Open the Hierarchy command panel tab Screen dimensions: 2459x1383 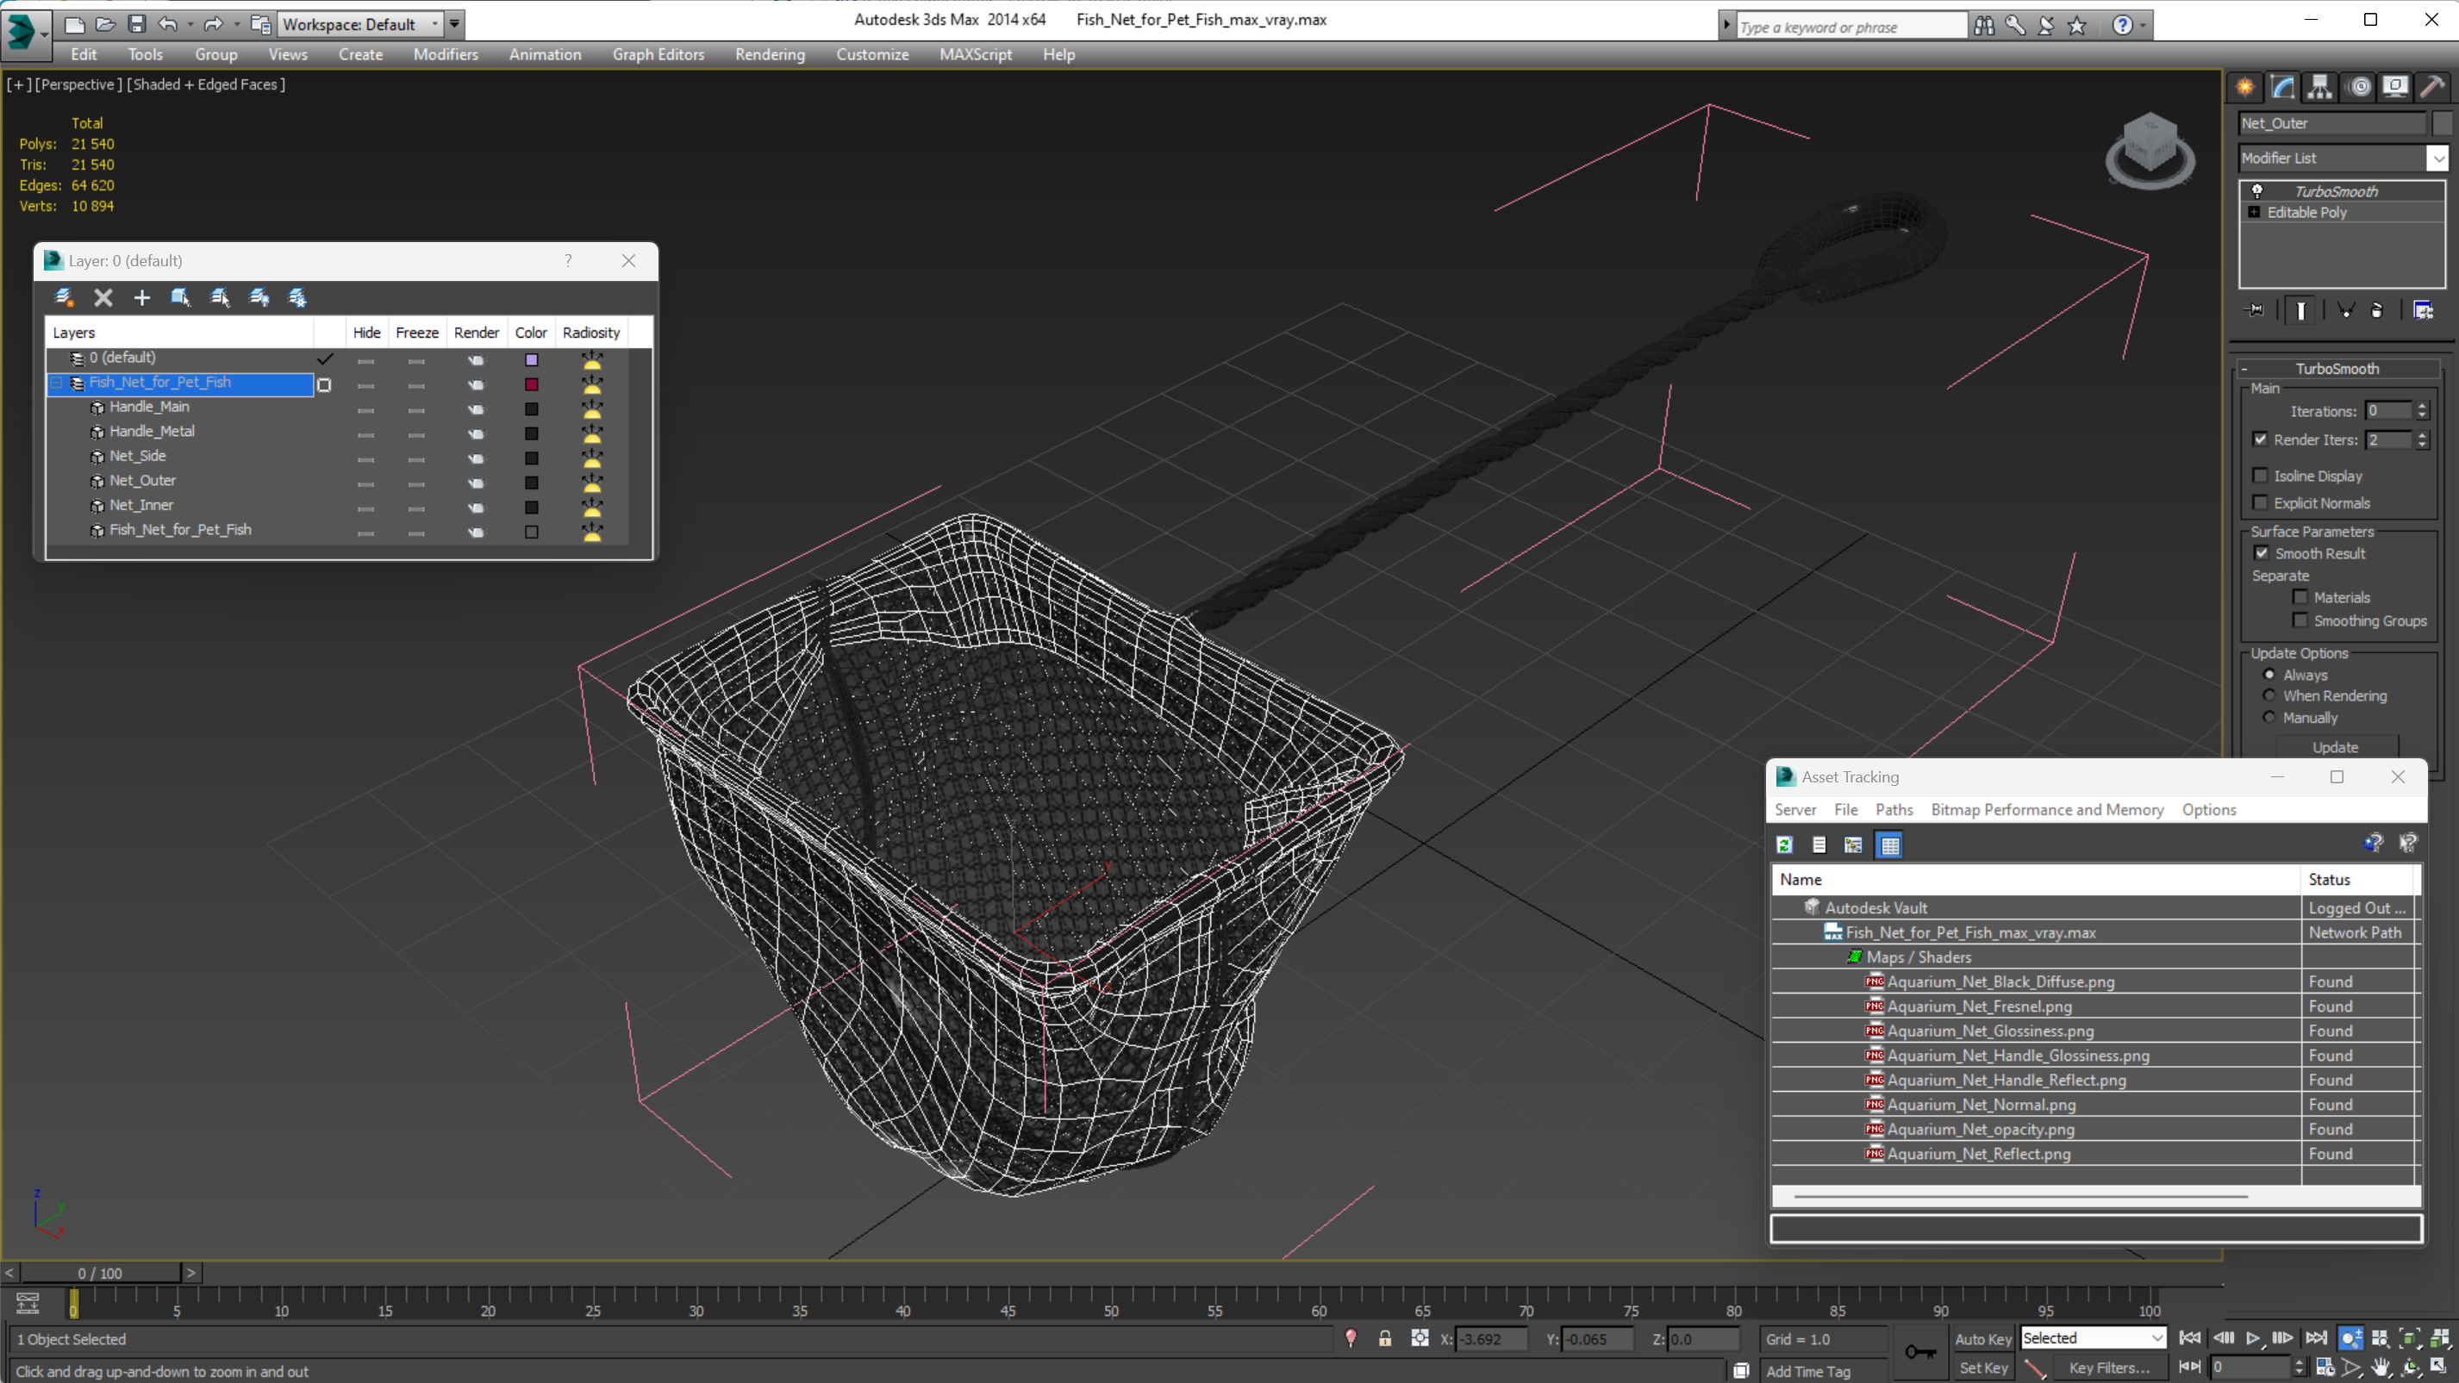point(2319,88)
